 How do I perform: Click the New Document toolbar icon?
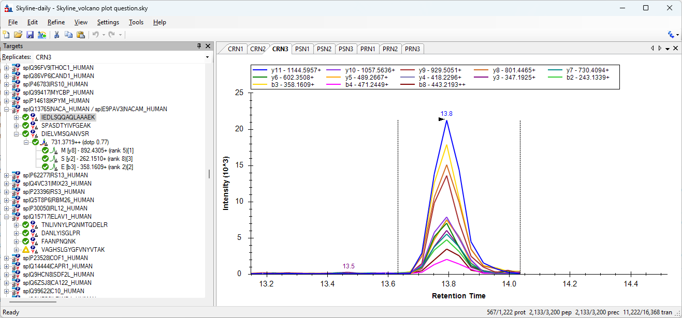pos(6,35)
